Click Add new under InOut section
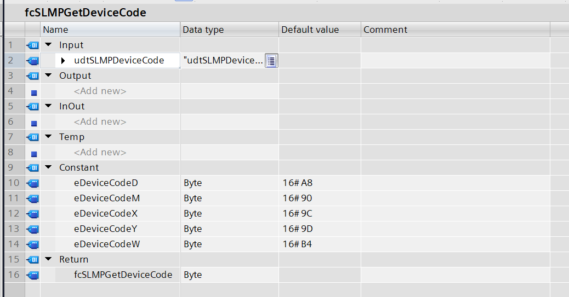This screenshot has height=297, width=569. (x=100, y=122)
